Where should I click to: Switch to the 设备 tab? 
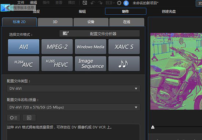[x=91, y=22]
